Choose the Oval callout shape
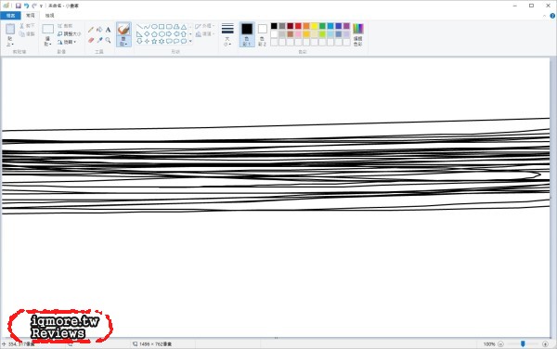This screenshot has width=557, height=349. point(176,41)
